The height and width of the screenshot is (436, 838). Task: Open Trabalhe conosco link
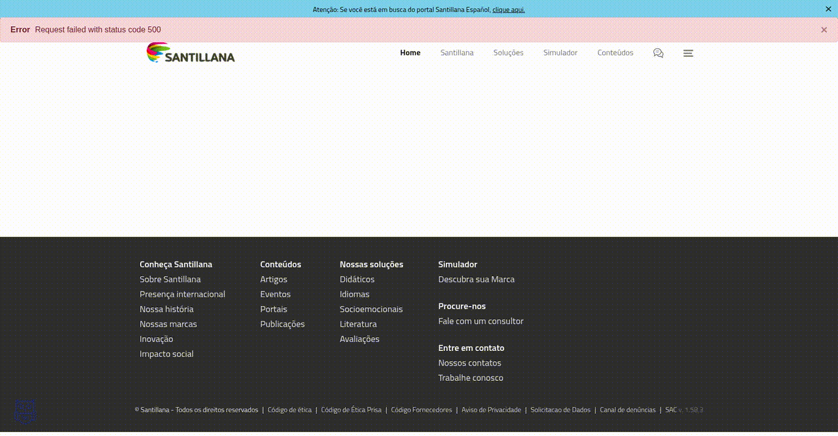pos(471,378)
